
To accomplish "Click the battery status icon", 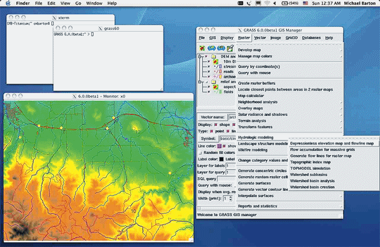I will pos(289,3).
